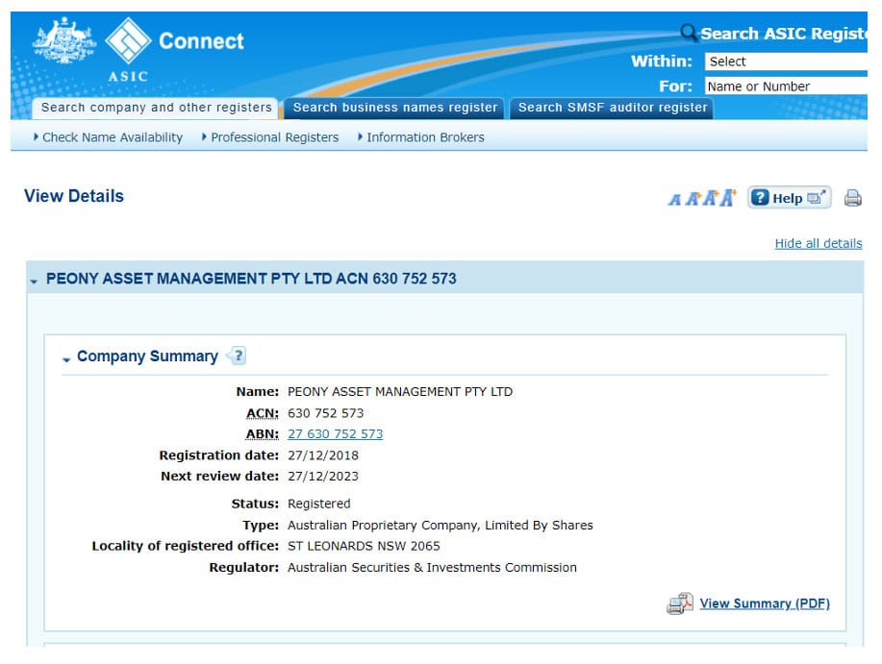Switch to Search business names register tab

(395, 108)
